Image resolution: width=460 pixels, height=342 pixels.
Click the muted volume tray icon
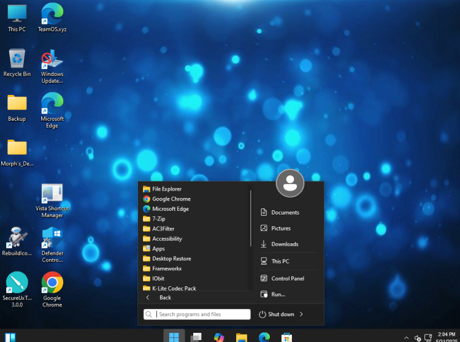418,338
